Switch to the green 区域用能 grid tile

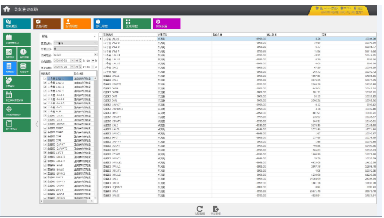137,24
